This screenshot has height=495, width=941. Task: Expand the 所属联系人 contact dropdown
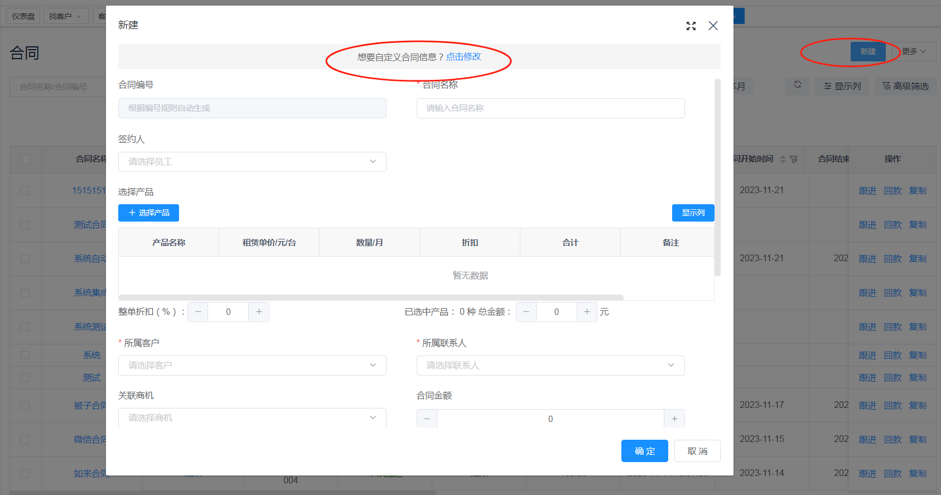pyautogui.click(x=551, y=366)
